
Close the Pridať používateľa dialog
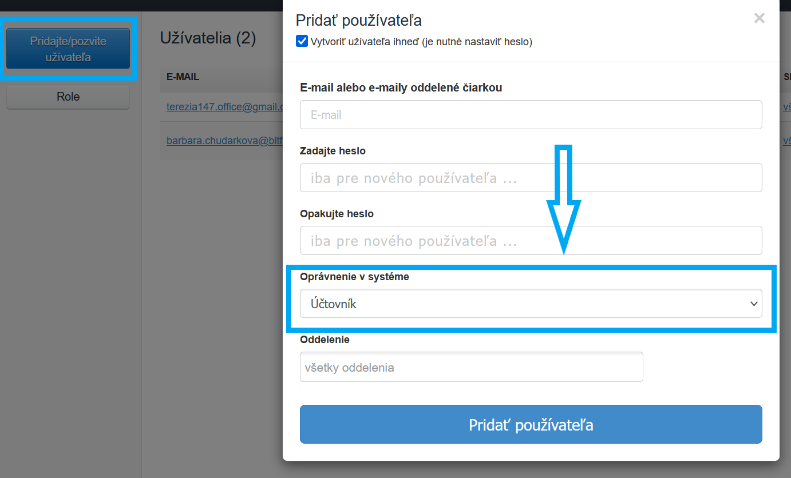[x=759, y=19]
